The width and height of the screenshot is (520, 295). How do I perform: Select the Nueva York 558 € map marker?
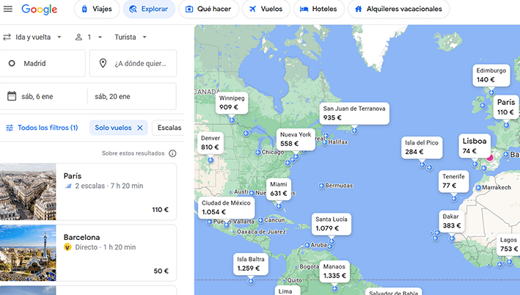coord(295,139)
